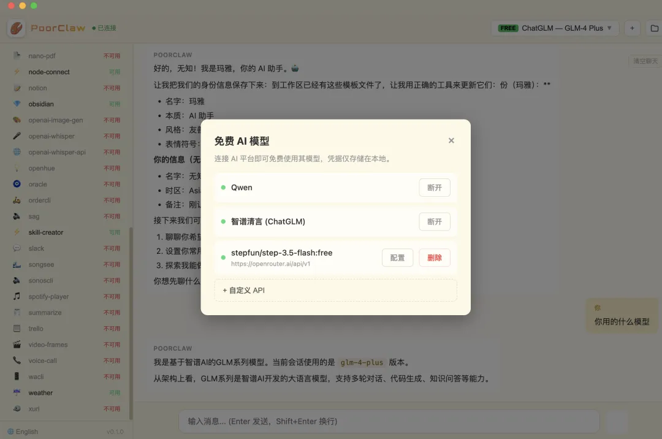Click the weather umbrella icon

(17, 392)
